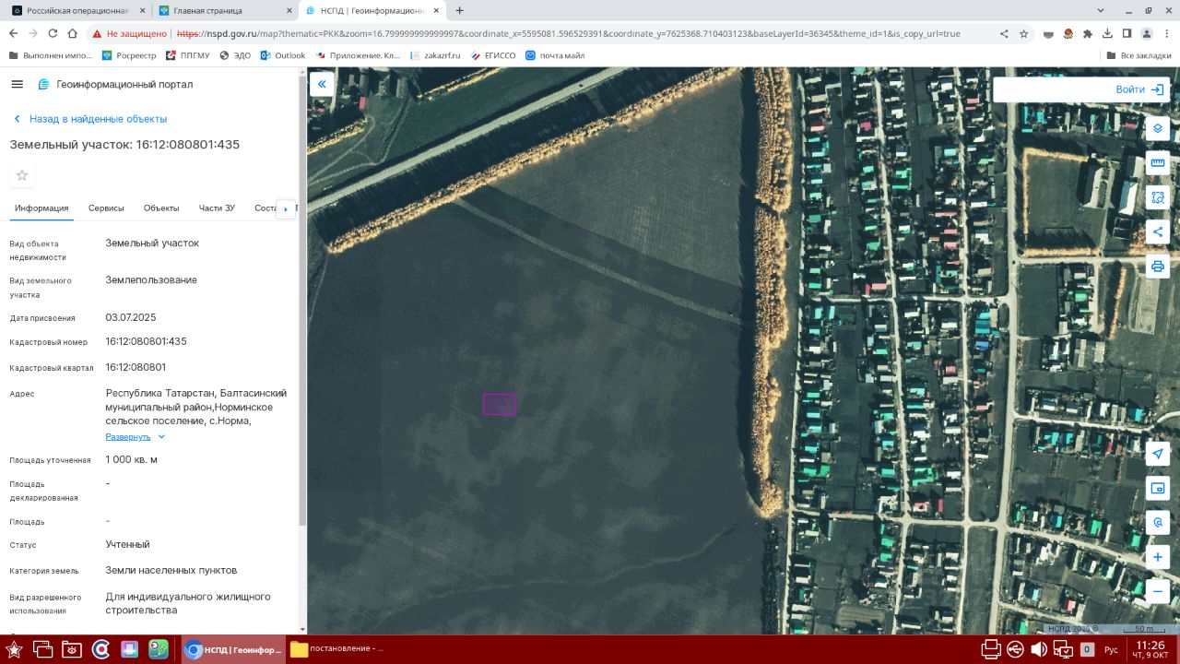Open ЕГИССО bookmark
Screen dimensions: 1180x664
(493, 55)
